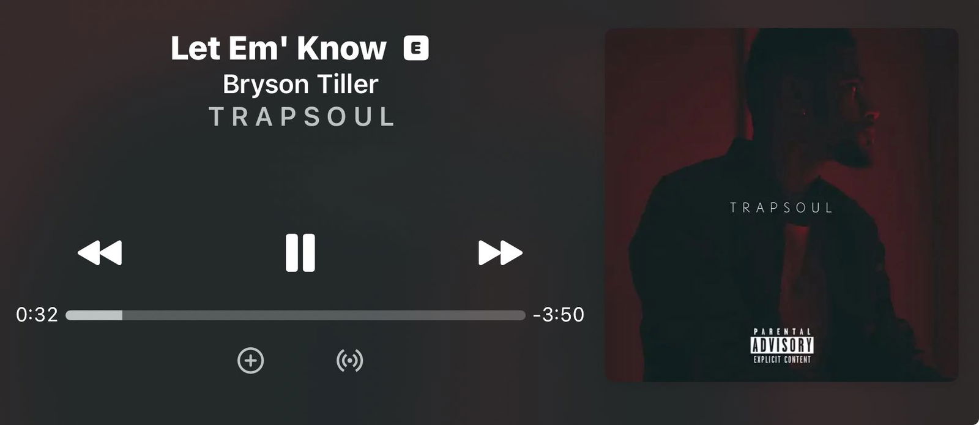This screenshot has width=979, height=425.
Task: Click the unplayed part of the progress bar
Action: (x=324, y=315)
